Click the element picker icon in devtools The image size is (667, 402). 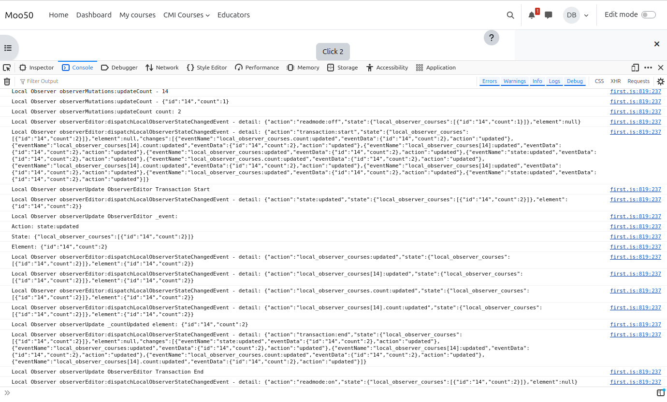click(7, 68)
